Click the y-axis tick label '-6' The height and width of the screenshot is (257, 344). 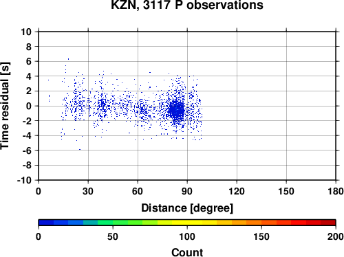click(x=27, y=150)
